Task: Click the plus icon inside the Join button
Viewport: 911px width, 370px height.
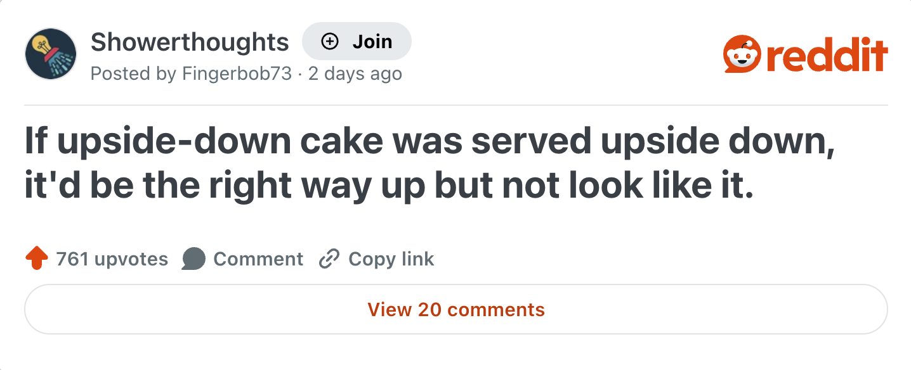Action: (x=329, y=41)
